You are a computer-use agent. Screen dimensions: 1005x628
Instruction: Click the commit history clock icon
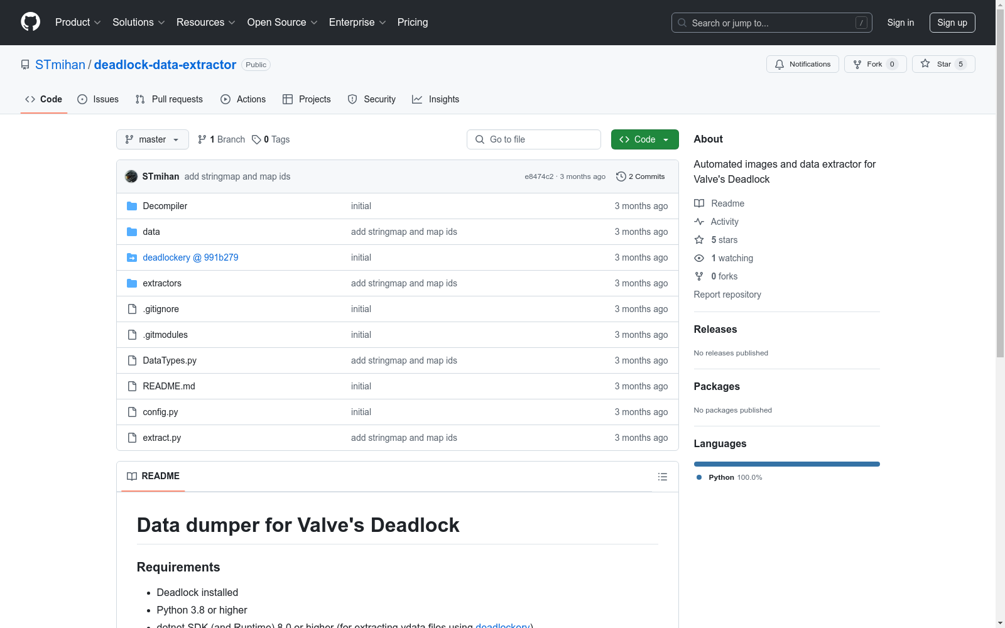coord(621,176)
